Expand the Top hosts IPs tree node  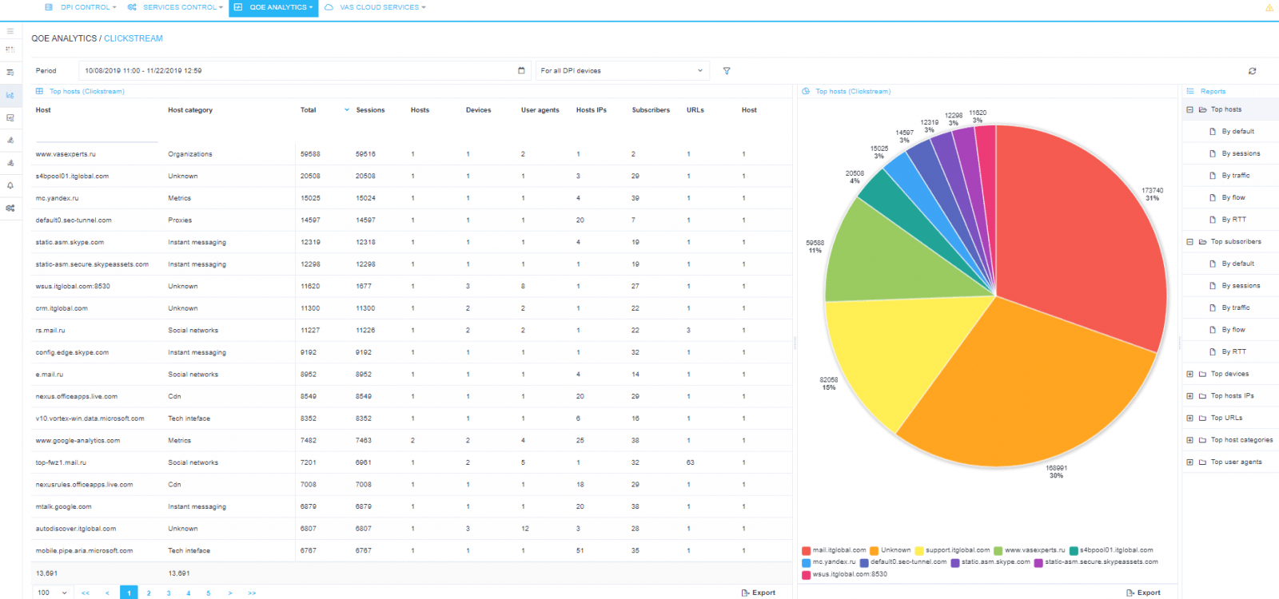(1190, 395)
